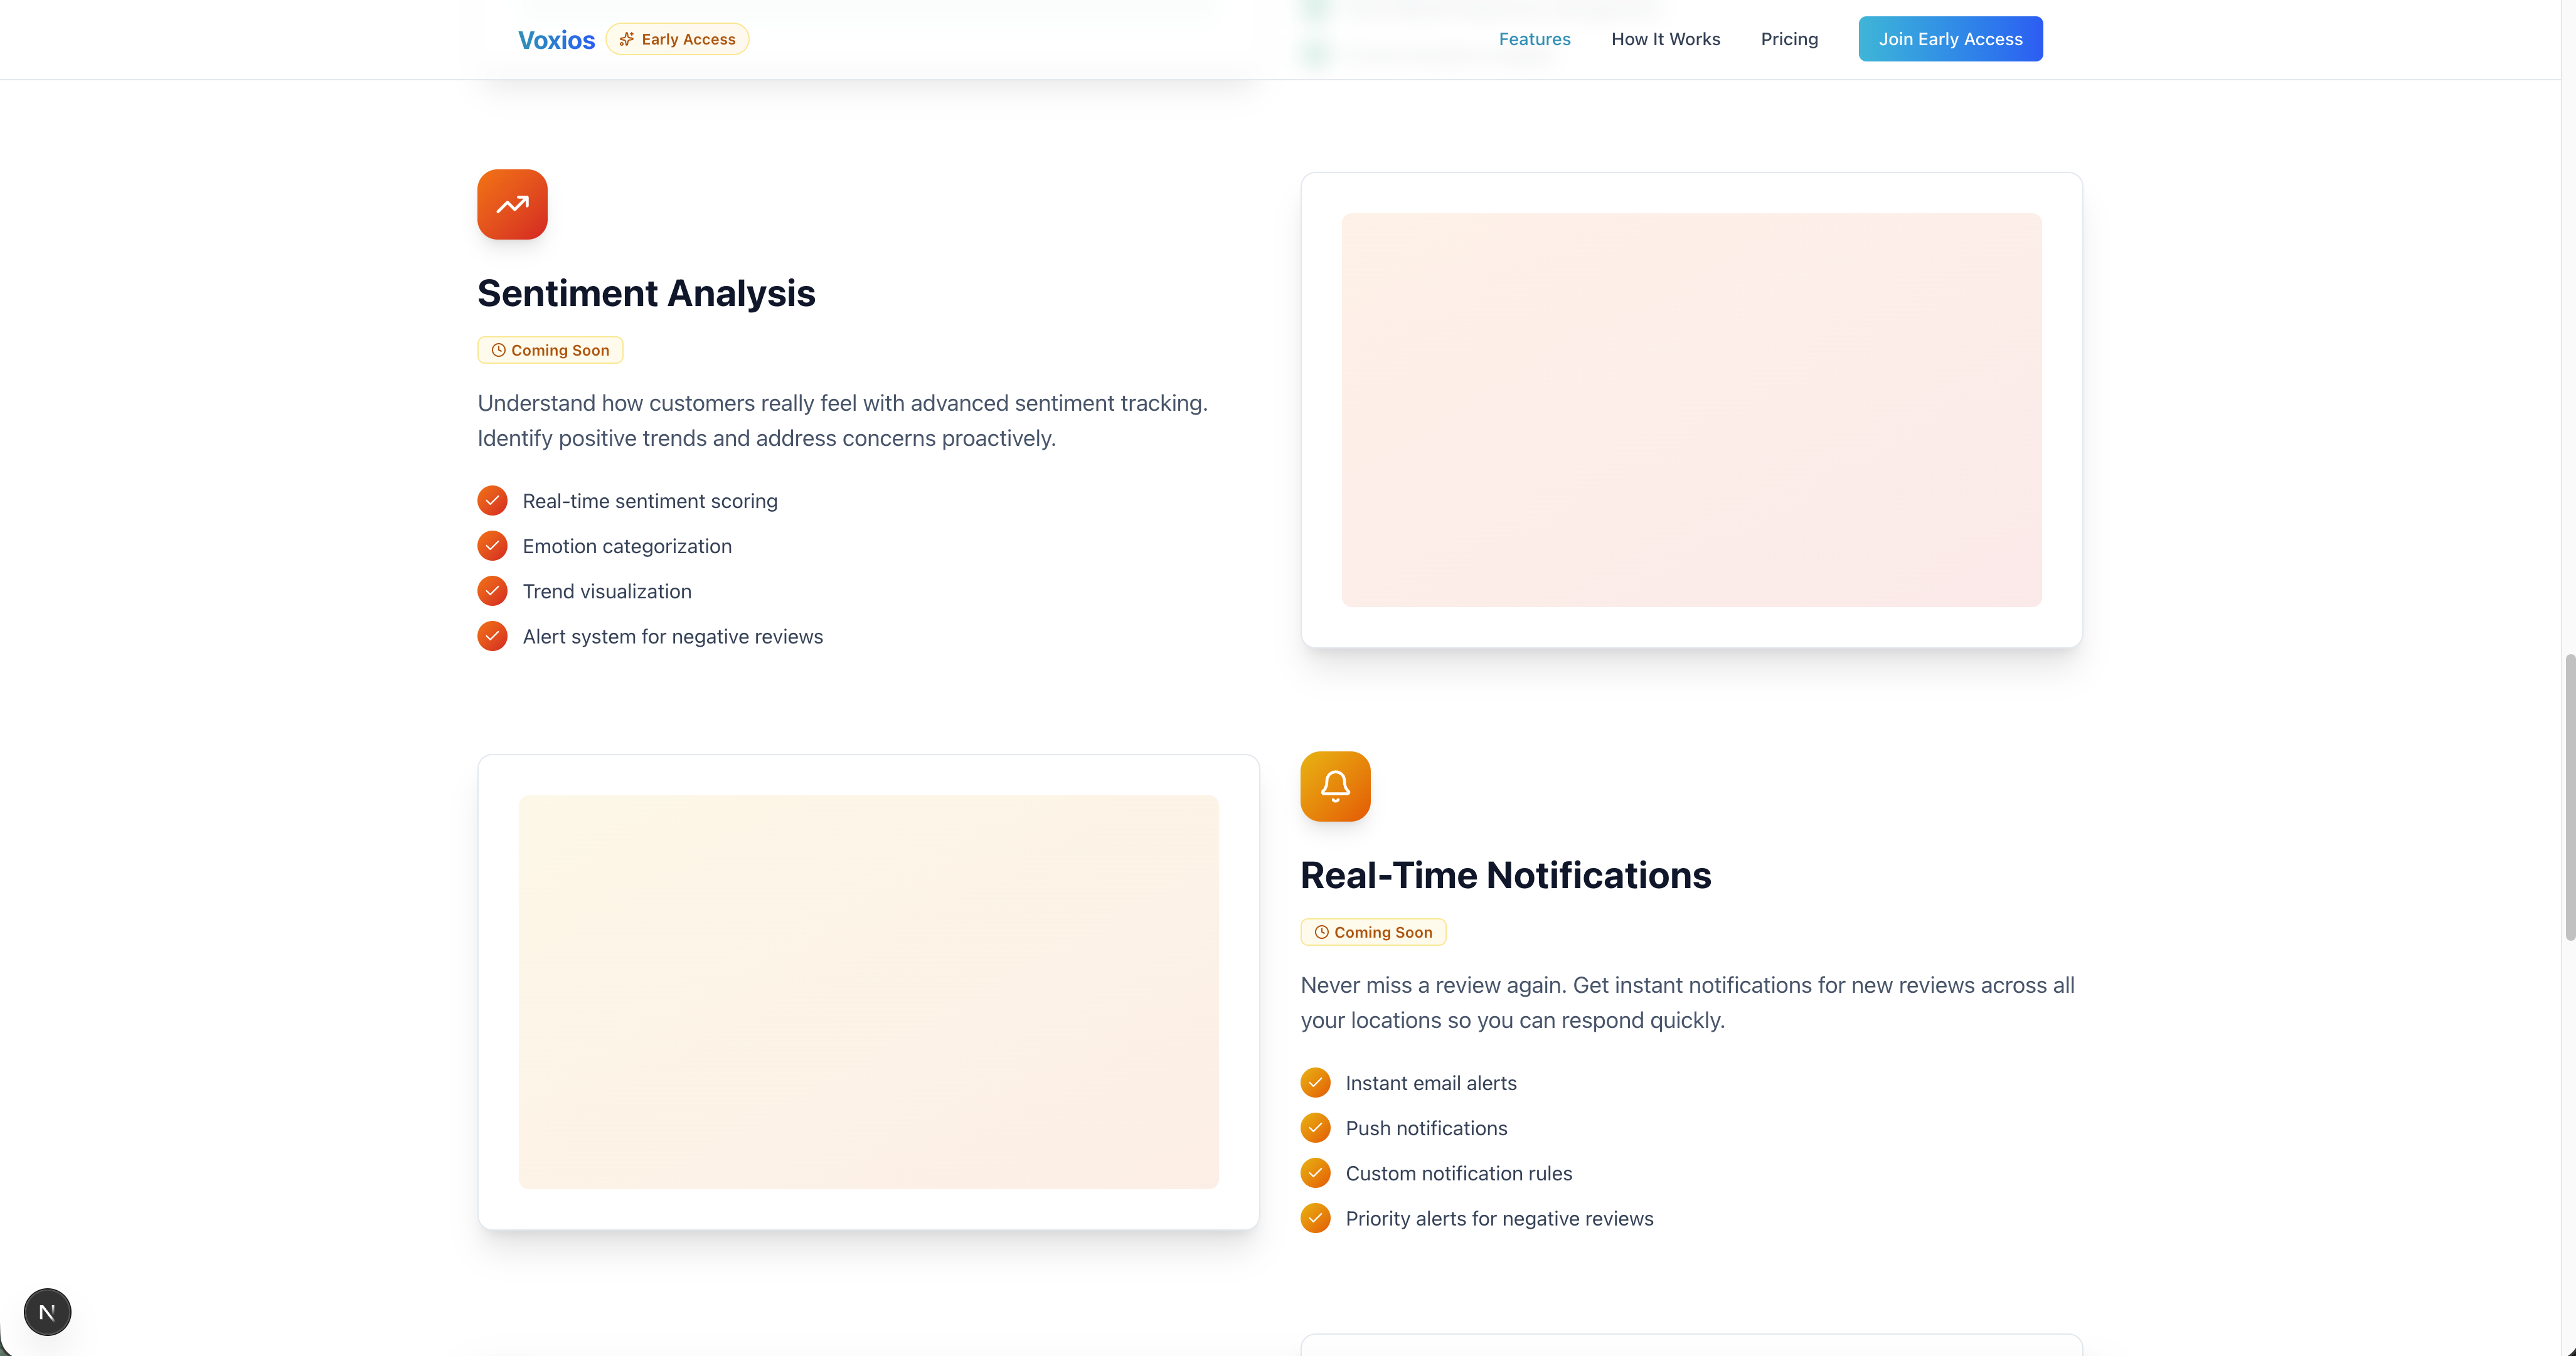Click clock icon in Notifications Coming Soon badge
The height and width of the screenshot is (1356, 2576).
click(1321, 932)
